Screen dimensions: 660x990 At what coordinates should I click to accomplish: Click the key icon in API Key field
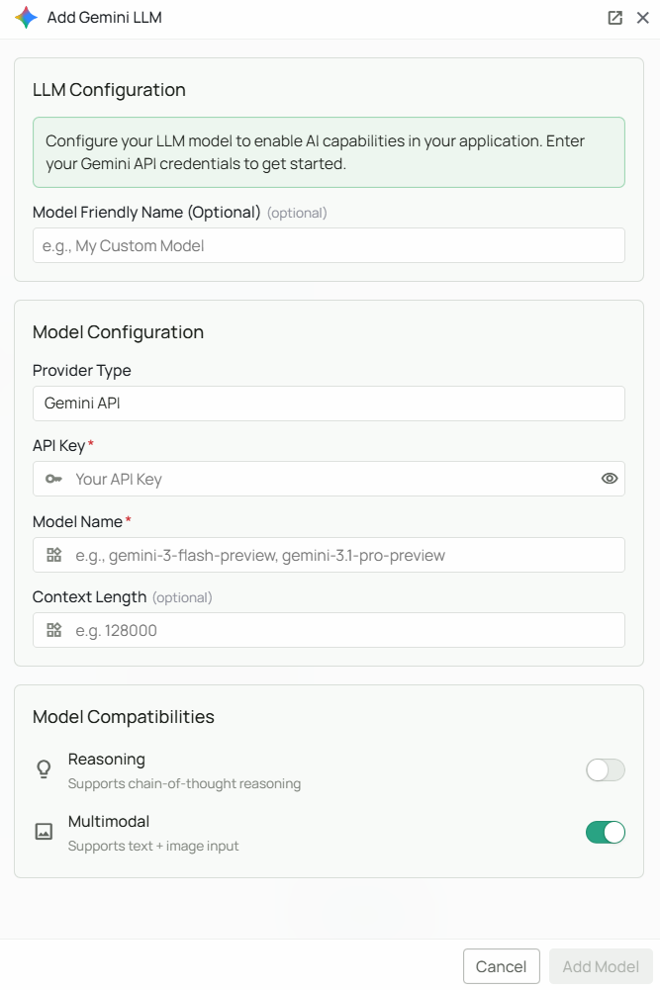[x=53, y=480]
